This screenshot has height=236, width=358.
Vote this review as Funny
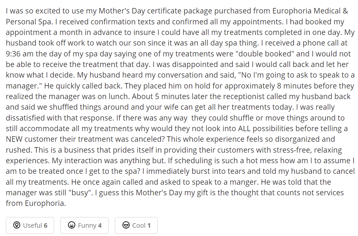(84, 225)
